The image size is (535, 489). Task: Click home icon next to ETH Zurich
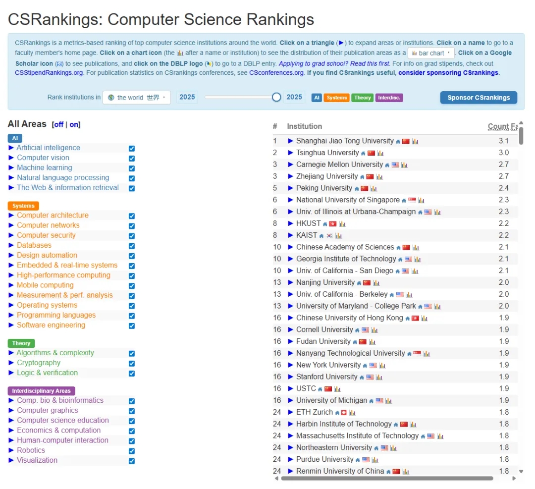(x=337, y=413)
